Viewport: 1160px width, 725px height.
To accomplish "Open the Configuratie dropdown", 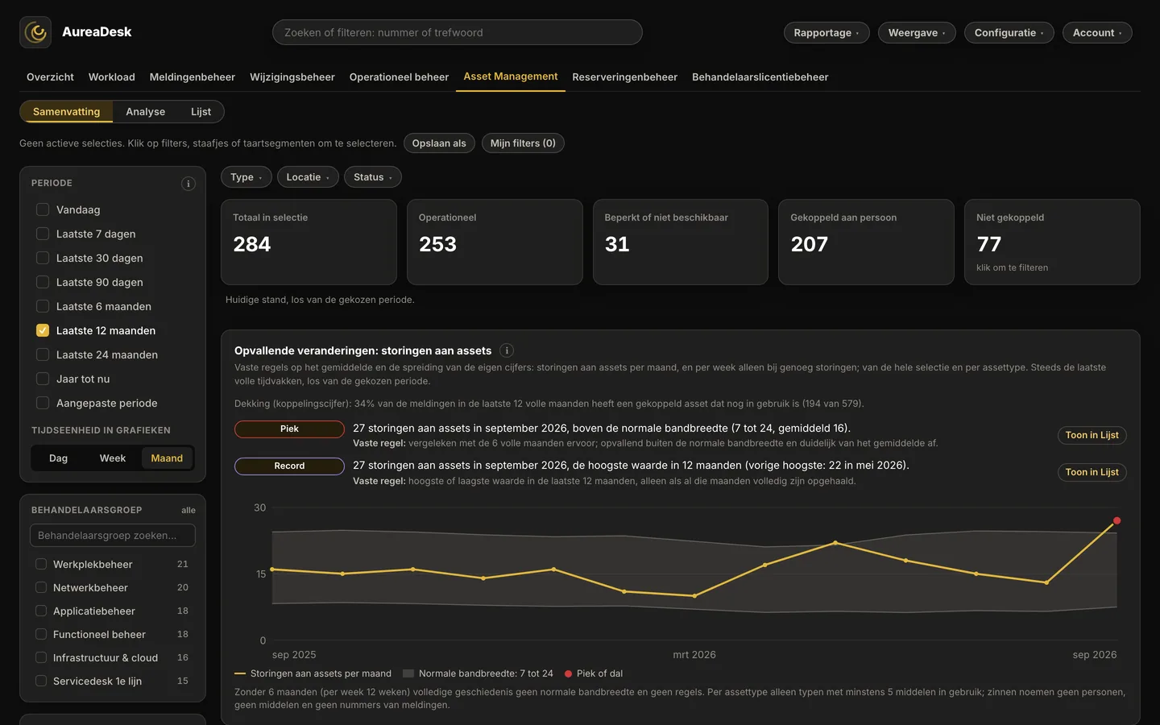I will point(1009,32).
